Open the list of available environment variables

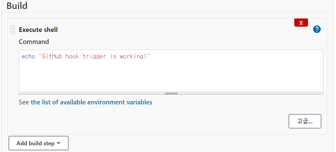coord(92,102)
